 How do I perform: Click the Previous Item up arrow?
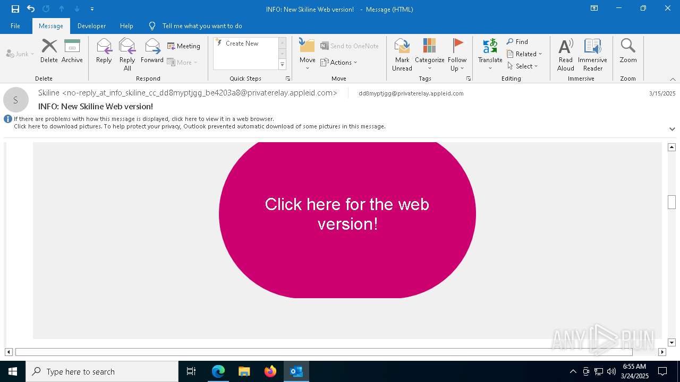(x=62, y=9)
